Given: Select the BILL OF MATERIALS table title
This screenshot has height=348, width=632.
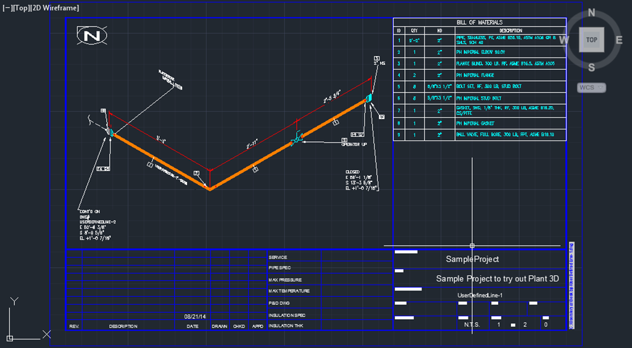Looking at the screenshot, I should click(x=480, y=22).
